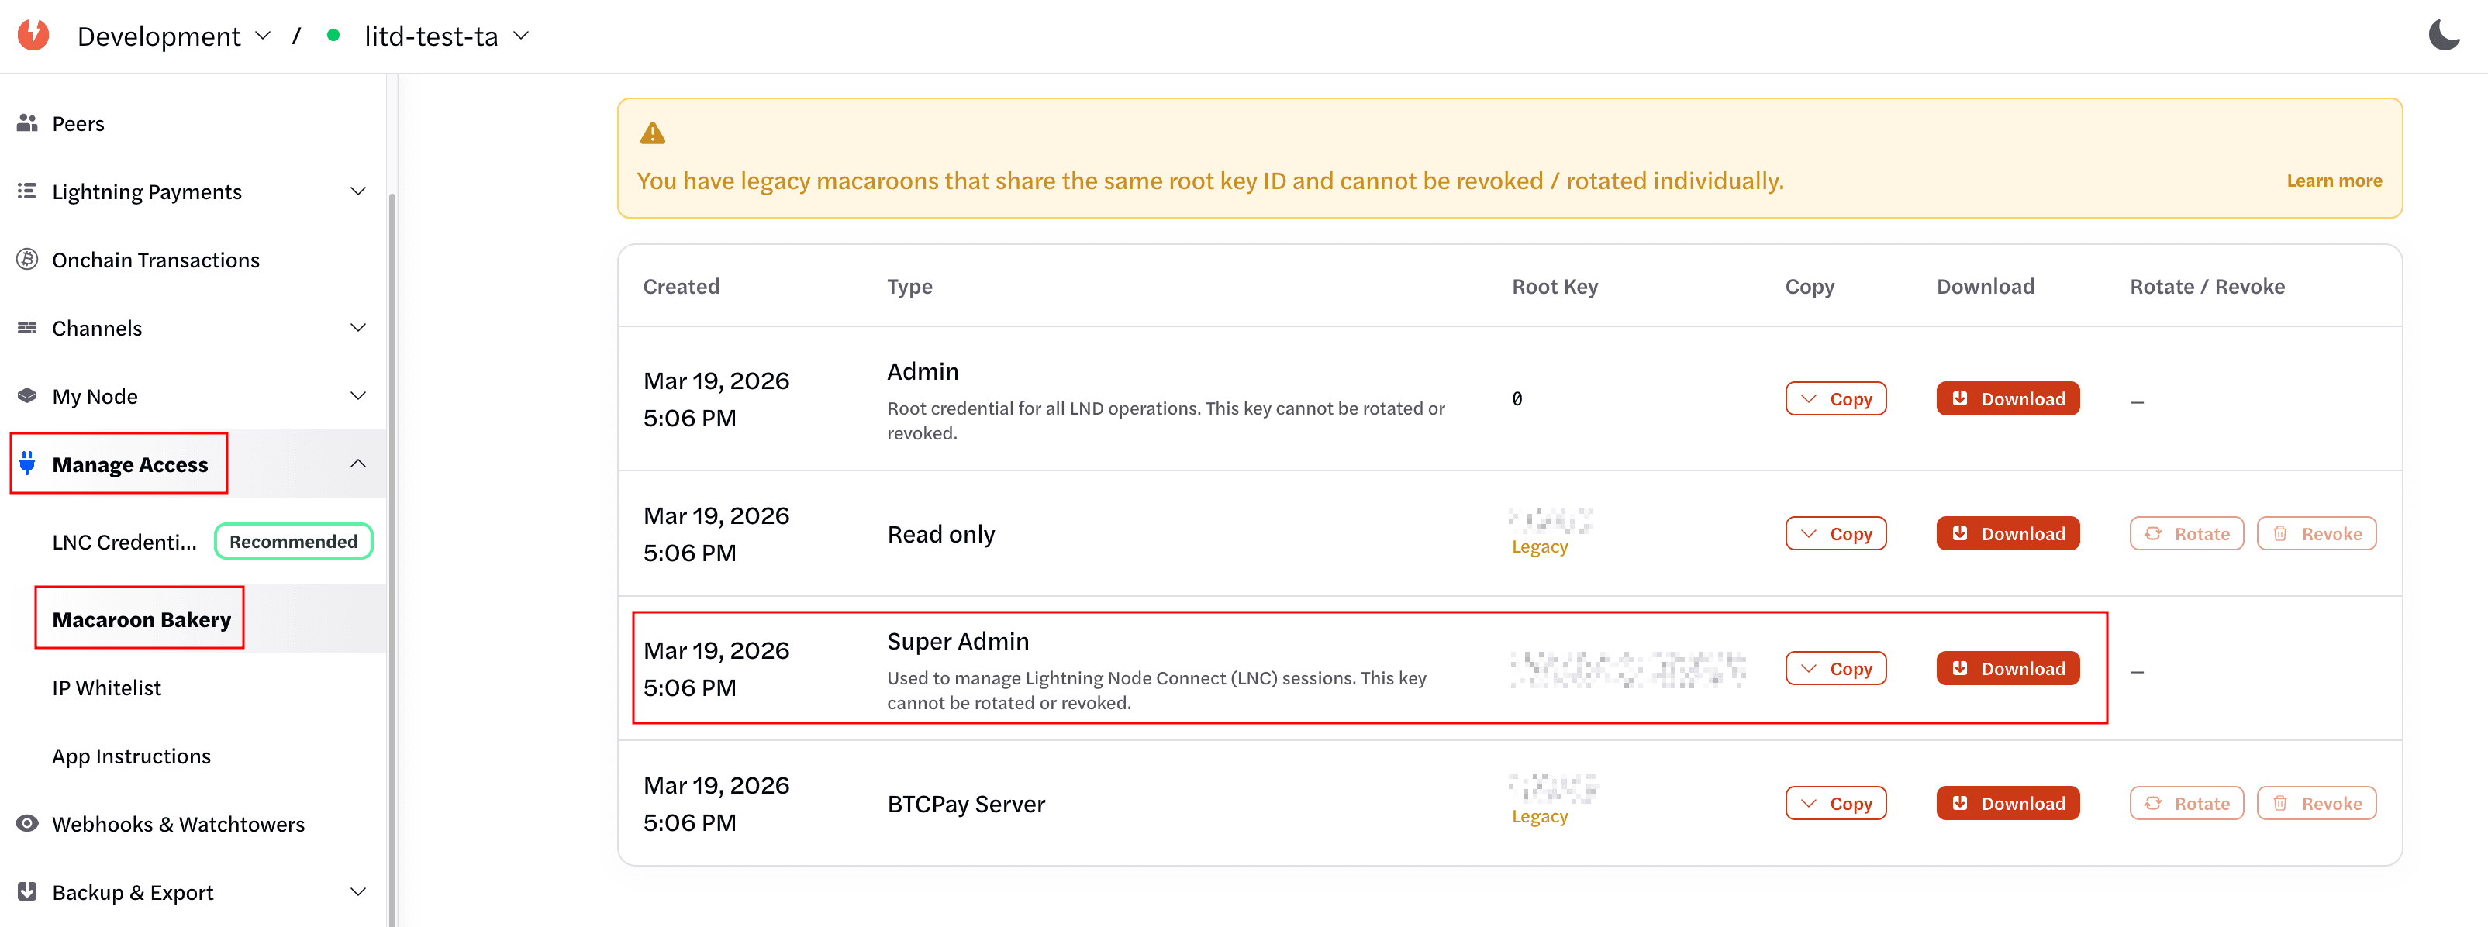Toggle dark mode with the moon icon

click(x=2444, y=36)
